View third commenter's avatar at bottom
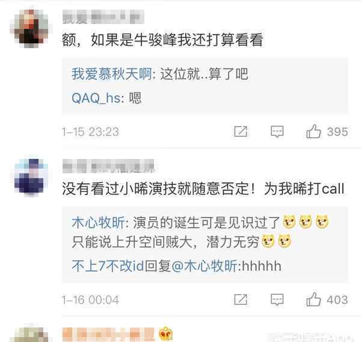 [31, 334]
